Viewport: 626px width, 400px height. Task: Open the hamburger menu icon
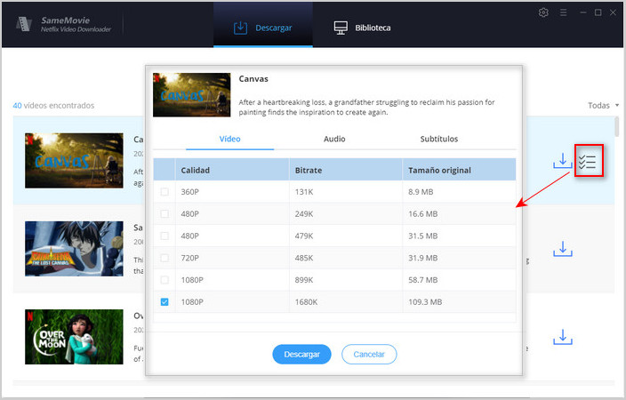coord(563,12)
